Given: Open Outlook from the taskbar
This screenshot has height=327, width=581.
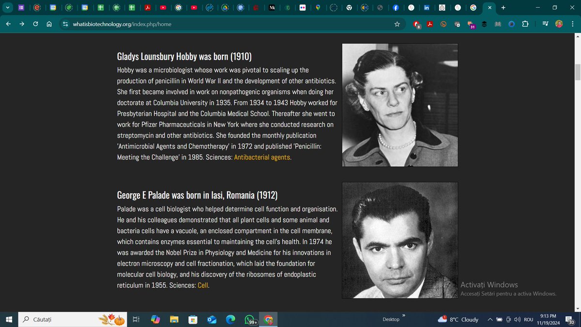Looking at the screenshot, I should click(212, 319).
